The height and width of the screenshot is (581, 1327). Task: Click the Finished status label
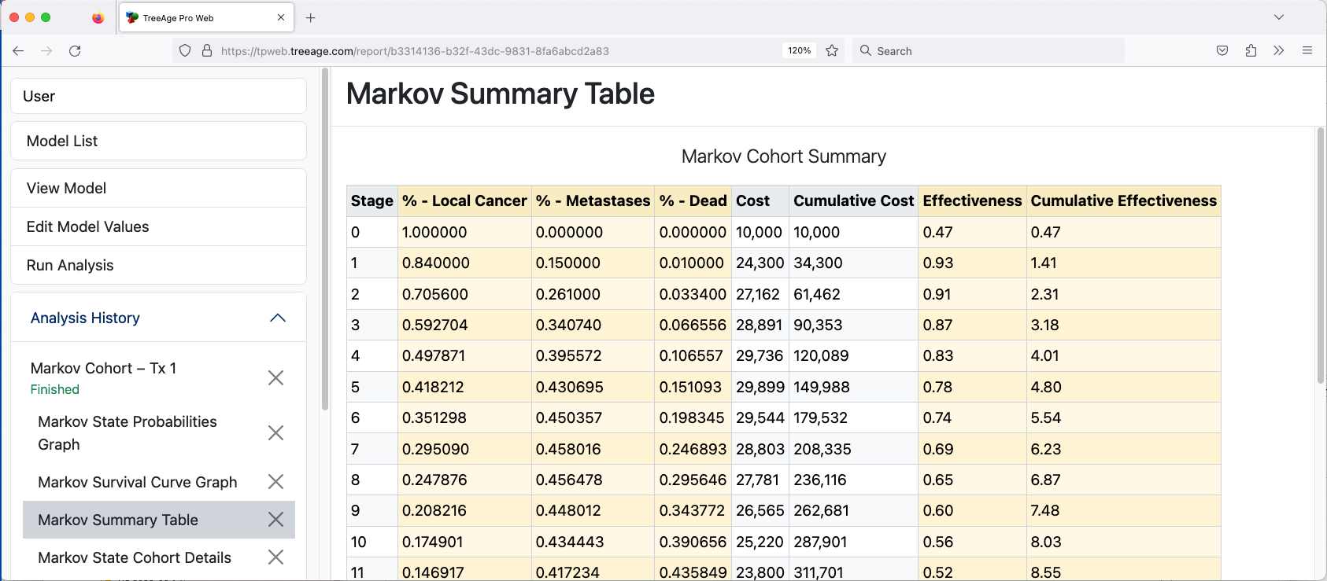click(x=54, y=389)
